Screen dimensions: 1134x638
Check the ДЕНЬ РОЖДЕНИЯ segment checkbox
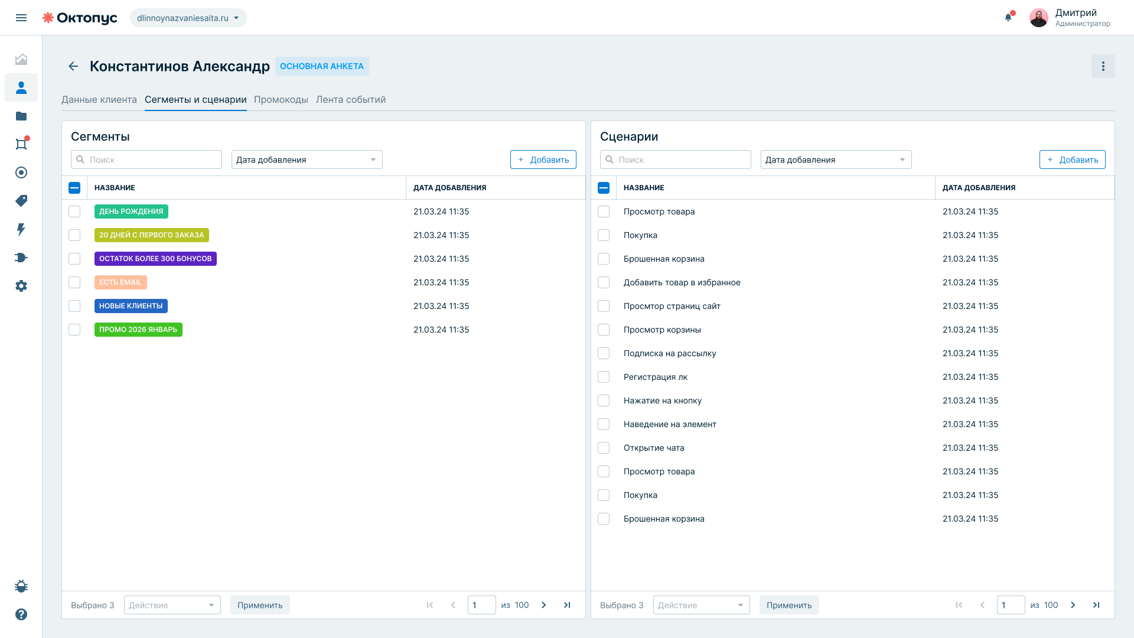[74, 211]
